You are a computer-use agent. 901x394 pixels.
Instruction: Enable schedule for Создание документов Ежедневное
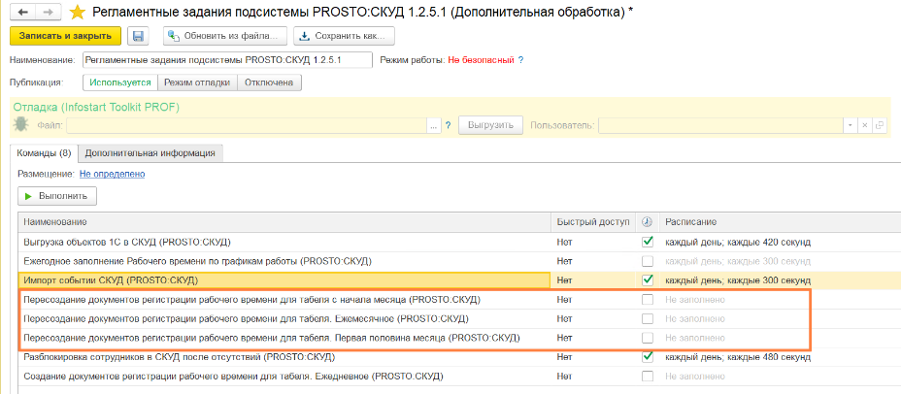pyautogui.click(x=648, y=377)
